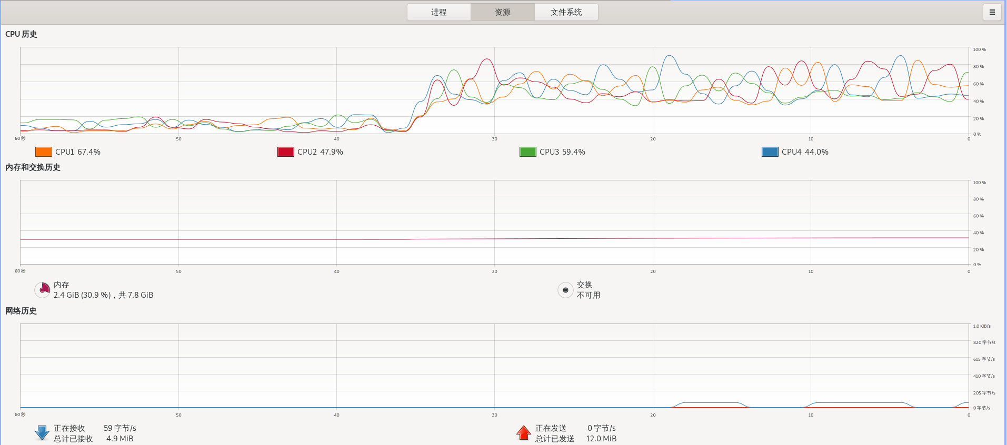
Task: Click the CPU3 green color swatch
Action: [x=528, y=151]
